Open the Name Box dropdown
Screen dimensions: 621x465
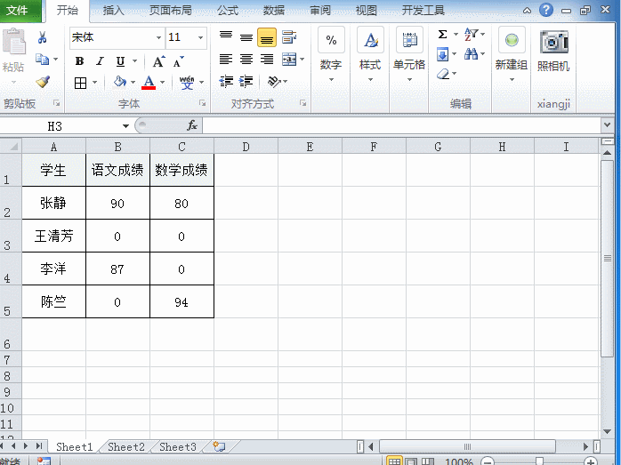click(125, 126)
